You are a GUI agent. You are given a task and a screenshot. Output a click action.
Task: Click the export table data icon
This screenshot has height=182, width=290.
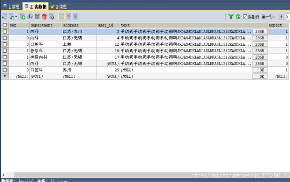pyautogui.click(x=5, y=17)
